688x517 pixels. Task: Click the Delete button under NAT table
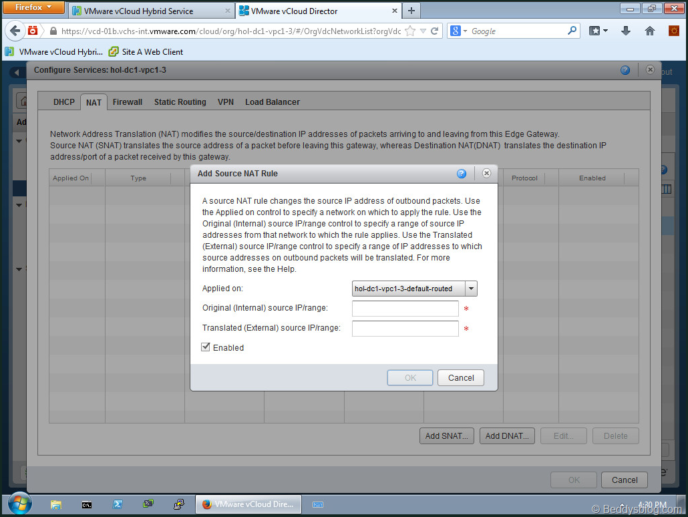616,436
